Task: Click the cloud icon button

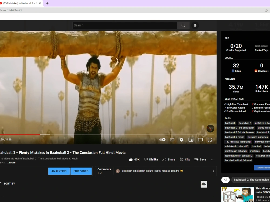Action: pos(204,184)
